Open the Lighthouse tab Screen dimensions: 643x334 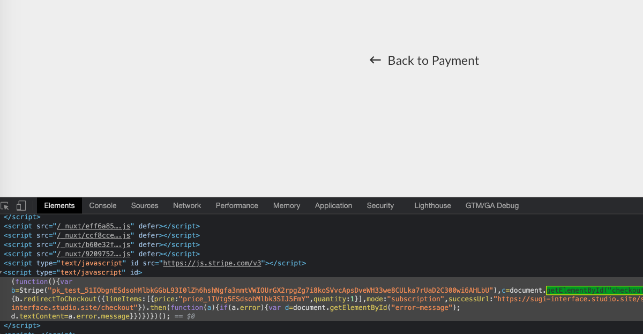coord(432,205)
